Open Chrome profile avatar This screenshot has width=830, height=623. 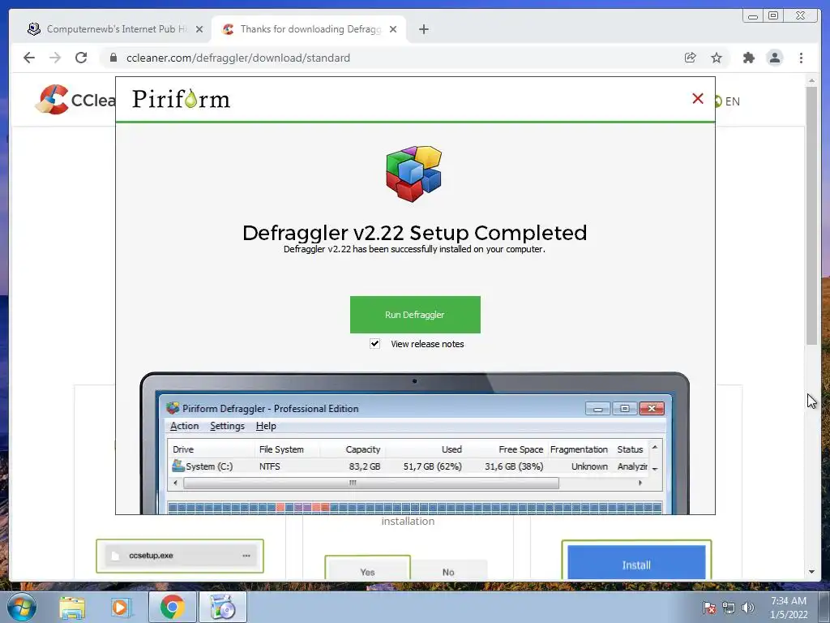pyautogui.click(x=774, y=58)
